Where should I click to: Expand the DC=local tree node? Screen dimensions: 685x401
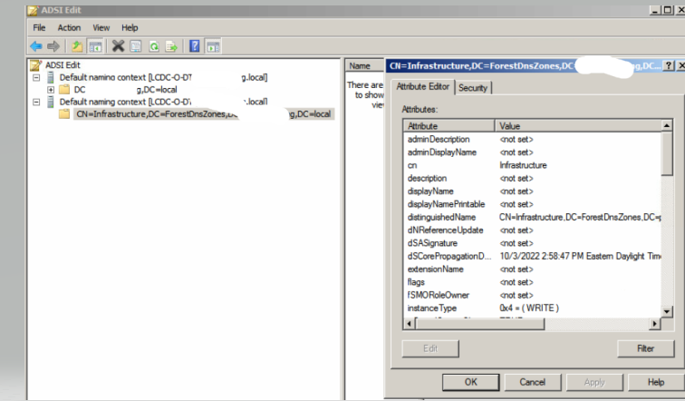click(x=51, y=90)
